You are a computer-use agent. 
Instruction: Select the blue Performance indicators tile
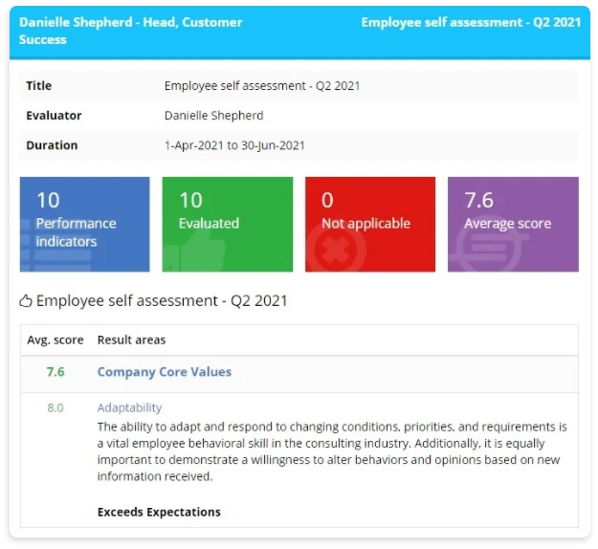[x=84, y=224]
